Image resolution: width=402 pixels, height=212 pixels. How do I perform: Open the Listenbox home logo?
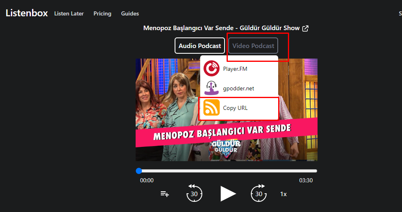pyautogui.click(x=27, y=13)
